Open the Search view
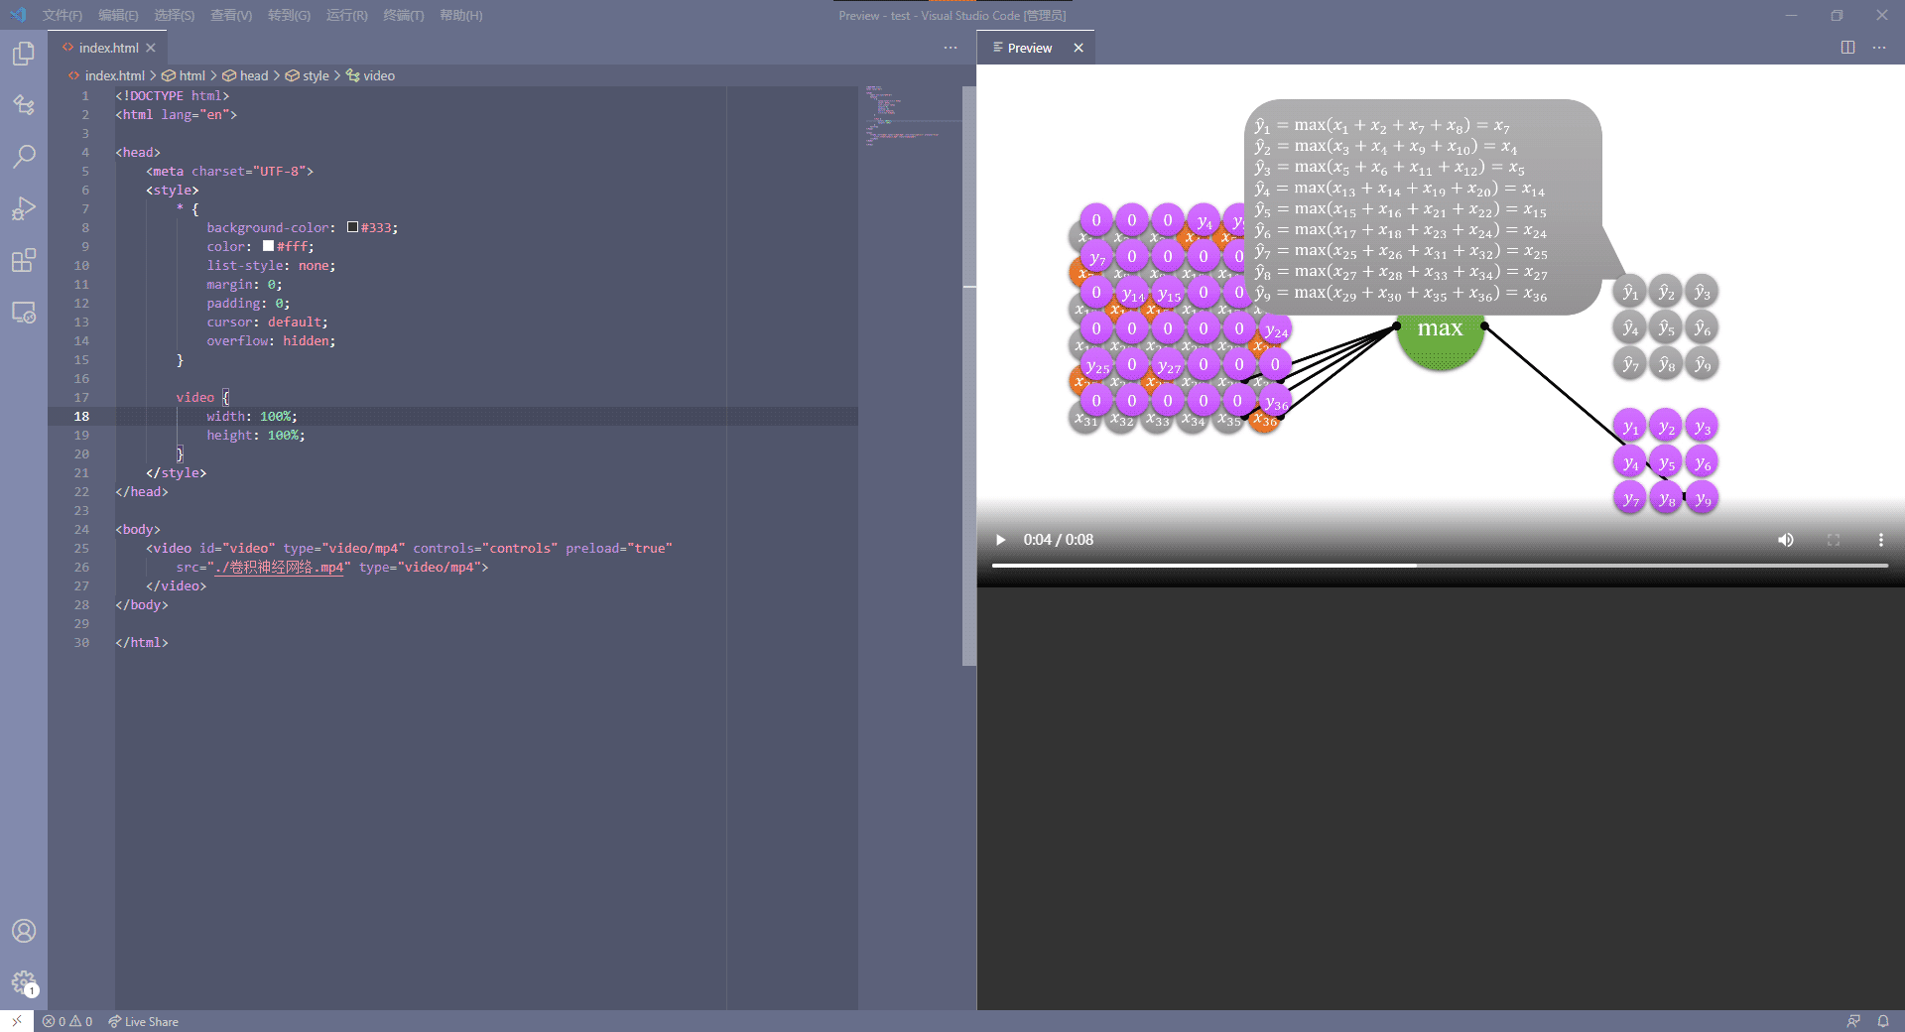Viewport: 1905px width, 1032px height. click(x=24, y=157)
